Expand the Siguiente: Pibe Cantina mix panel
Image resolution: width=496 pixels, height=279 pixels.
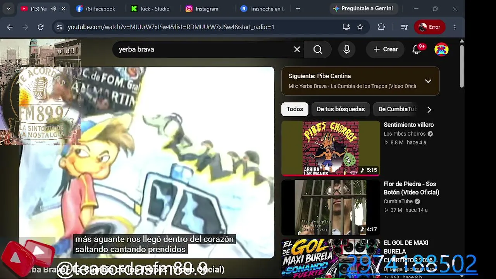(x=428, y=81)
